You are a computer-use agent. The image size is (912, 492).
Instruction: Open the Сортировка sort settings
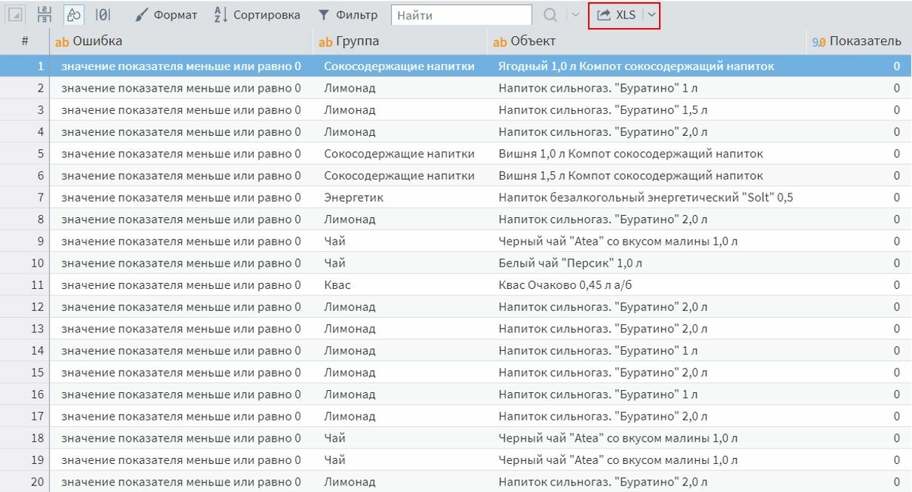257,15
